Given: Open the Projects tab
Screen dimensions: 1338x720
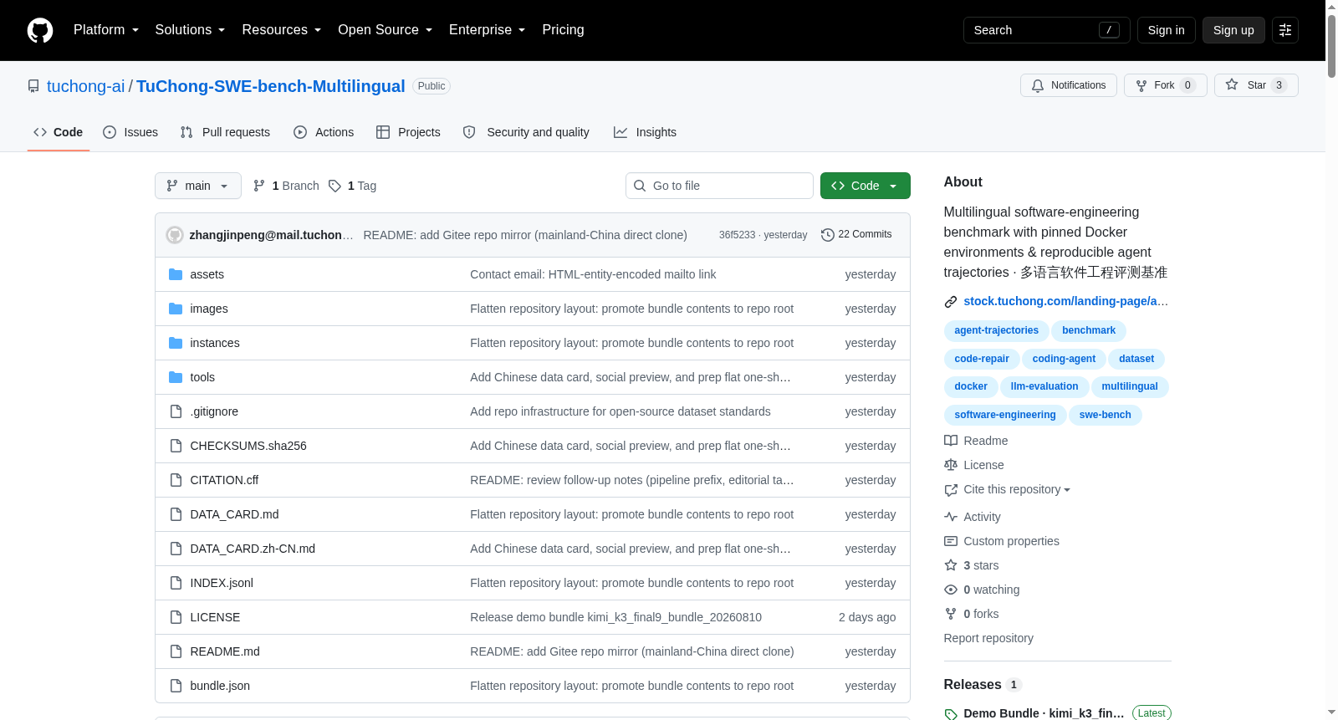Looking at the screenshot, I should coord(408,132).
